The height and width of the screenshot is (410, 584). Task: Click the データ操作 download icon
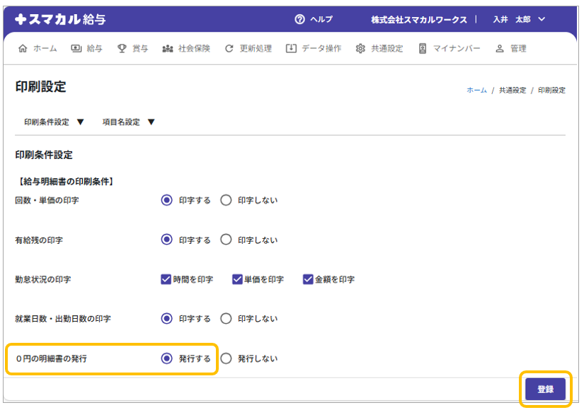tap(291, 49)
